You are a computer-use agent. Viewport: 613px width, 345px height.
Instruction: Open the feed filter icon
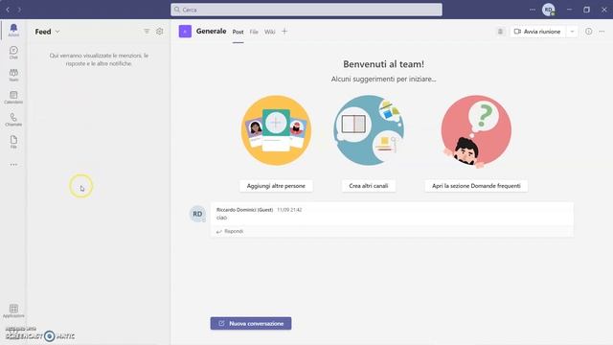(147, 32)
